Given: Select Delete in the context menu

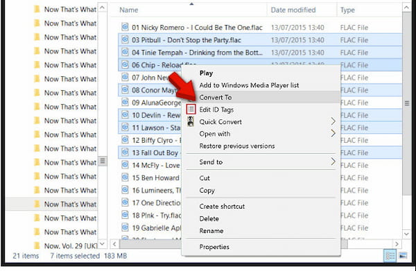Looking at the screenshot, I should (x=209, y=219).
